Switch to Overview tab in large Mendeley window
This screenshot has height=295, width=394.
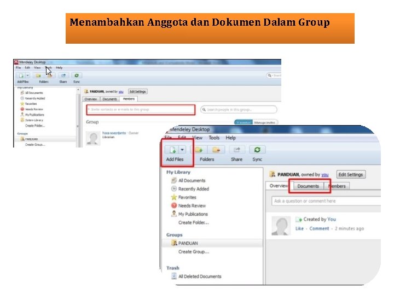point(278,186)
